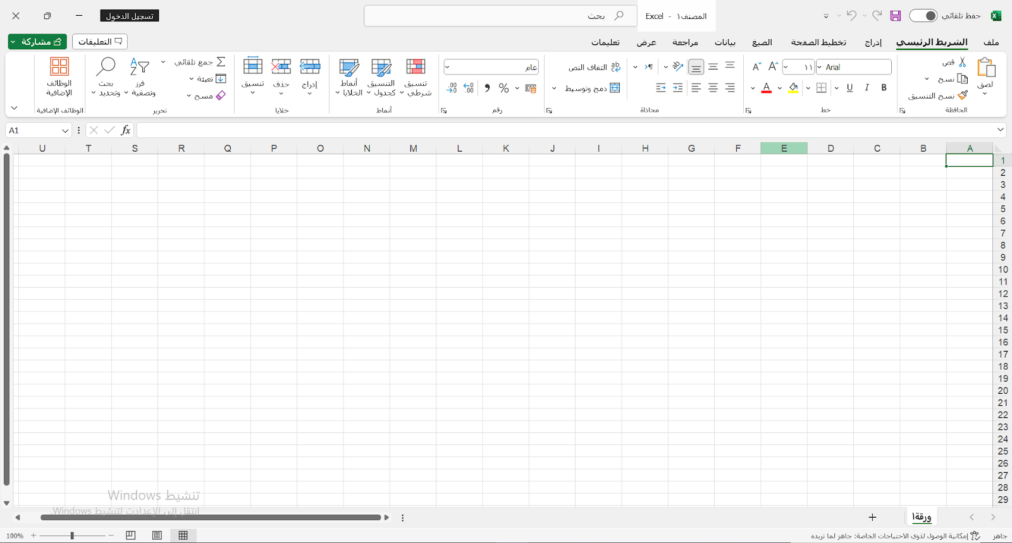Click the Save floppy disk icon
The image size is (1012, 543).
click(895, 16)
